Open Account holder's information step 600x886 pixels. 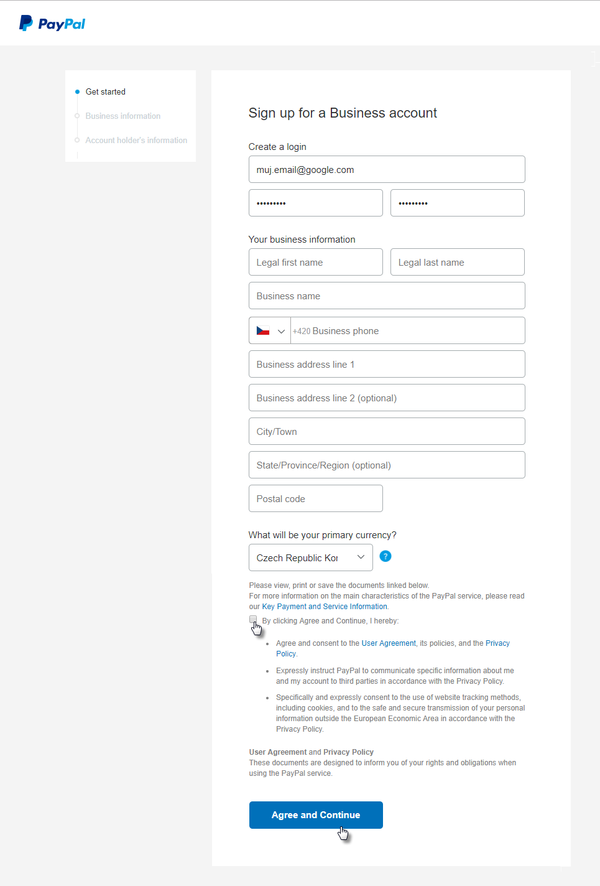click(136, 140)
